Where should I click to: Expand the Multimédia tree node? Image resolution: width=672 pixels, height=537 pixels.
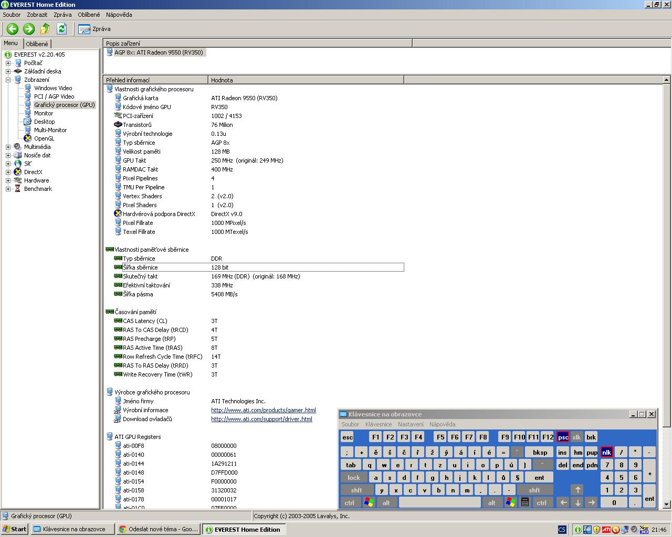(x=8, y=147)
